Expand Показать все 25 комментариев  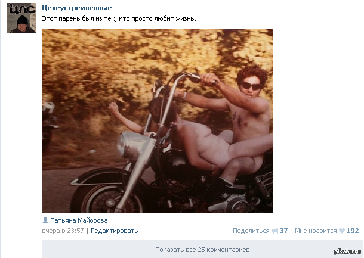[202, 250]
